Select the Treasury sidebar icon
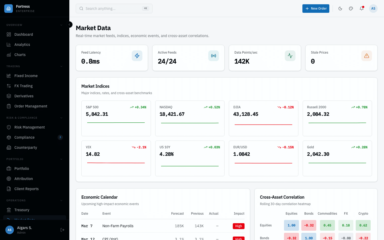 [9, 210]
